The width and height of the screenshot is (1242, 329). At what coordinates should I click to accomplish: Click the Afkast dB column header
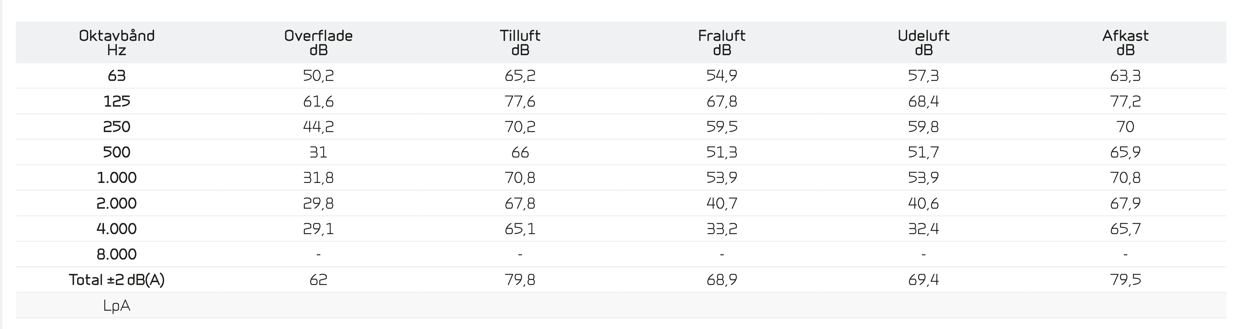pos(1125,42)
